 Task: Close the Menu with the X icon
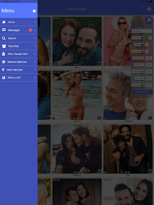click(x=34, y=11)
